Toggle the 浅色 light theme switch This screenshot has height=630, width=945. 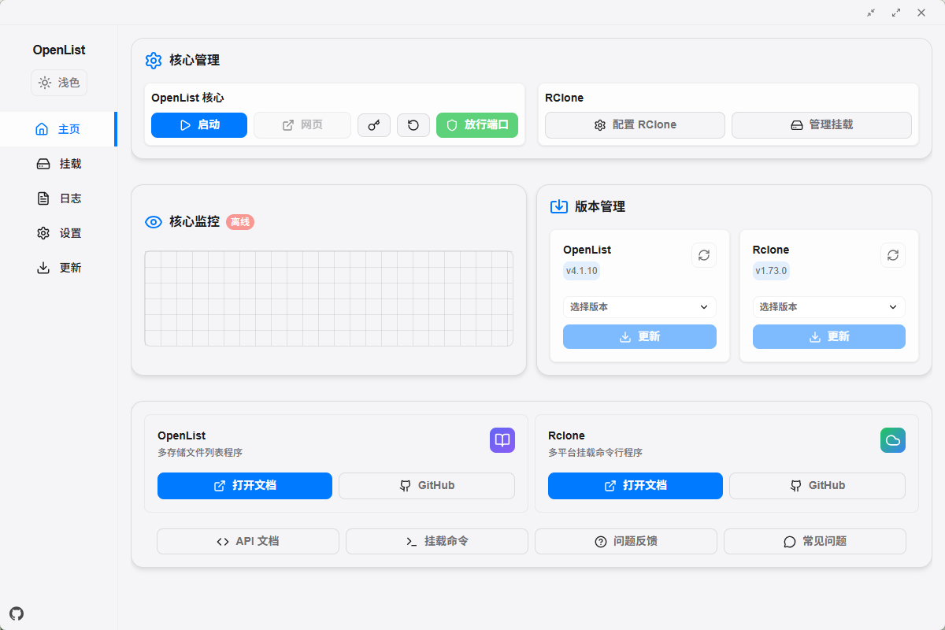coord(59,83)
